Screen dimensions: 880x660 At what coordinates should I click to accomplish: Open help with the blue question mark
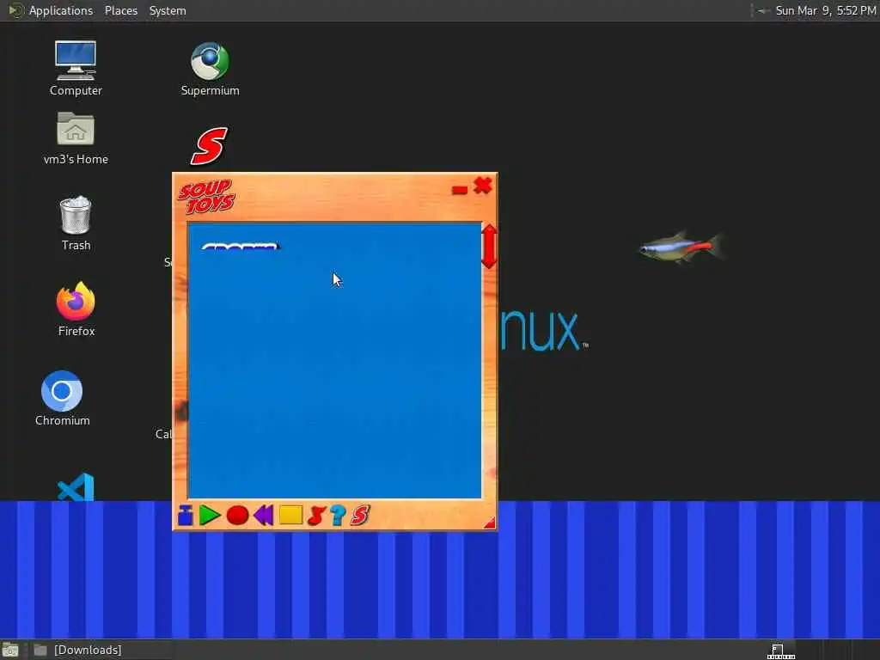pos(338,516)
